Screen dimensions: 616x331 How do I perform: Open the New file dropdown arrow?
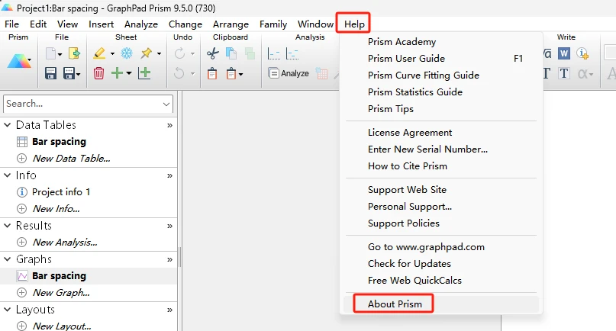[x=60, y=54]
